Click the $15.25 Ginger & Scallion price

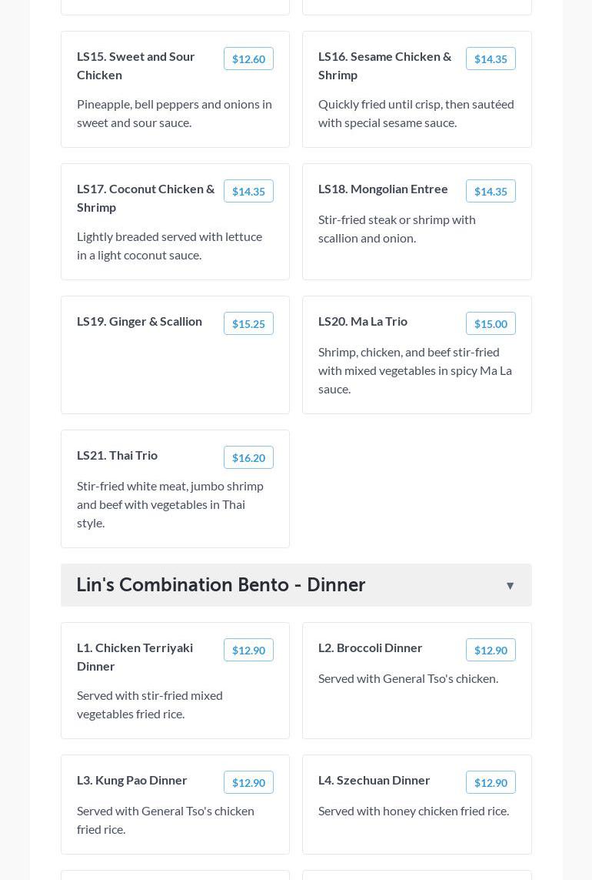click(x=248, y=324)
